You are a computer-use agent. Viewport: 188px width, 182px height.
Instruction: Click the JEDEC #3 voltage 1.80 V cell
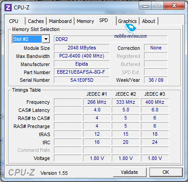[x=155, y=158]
